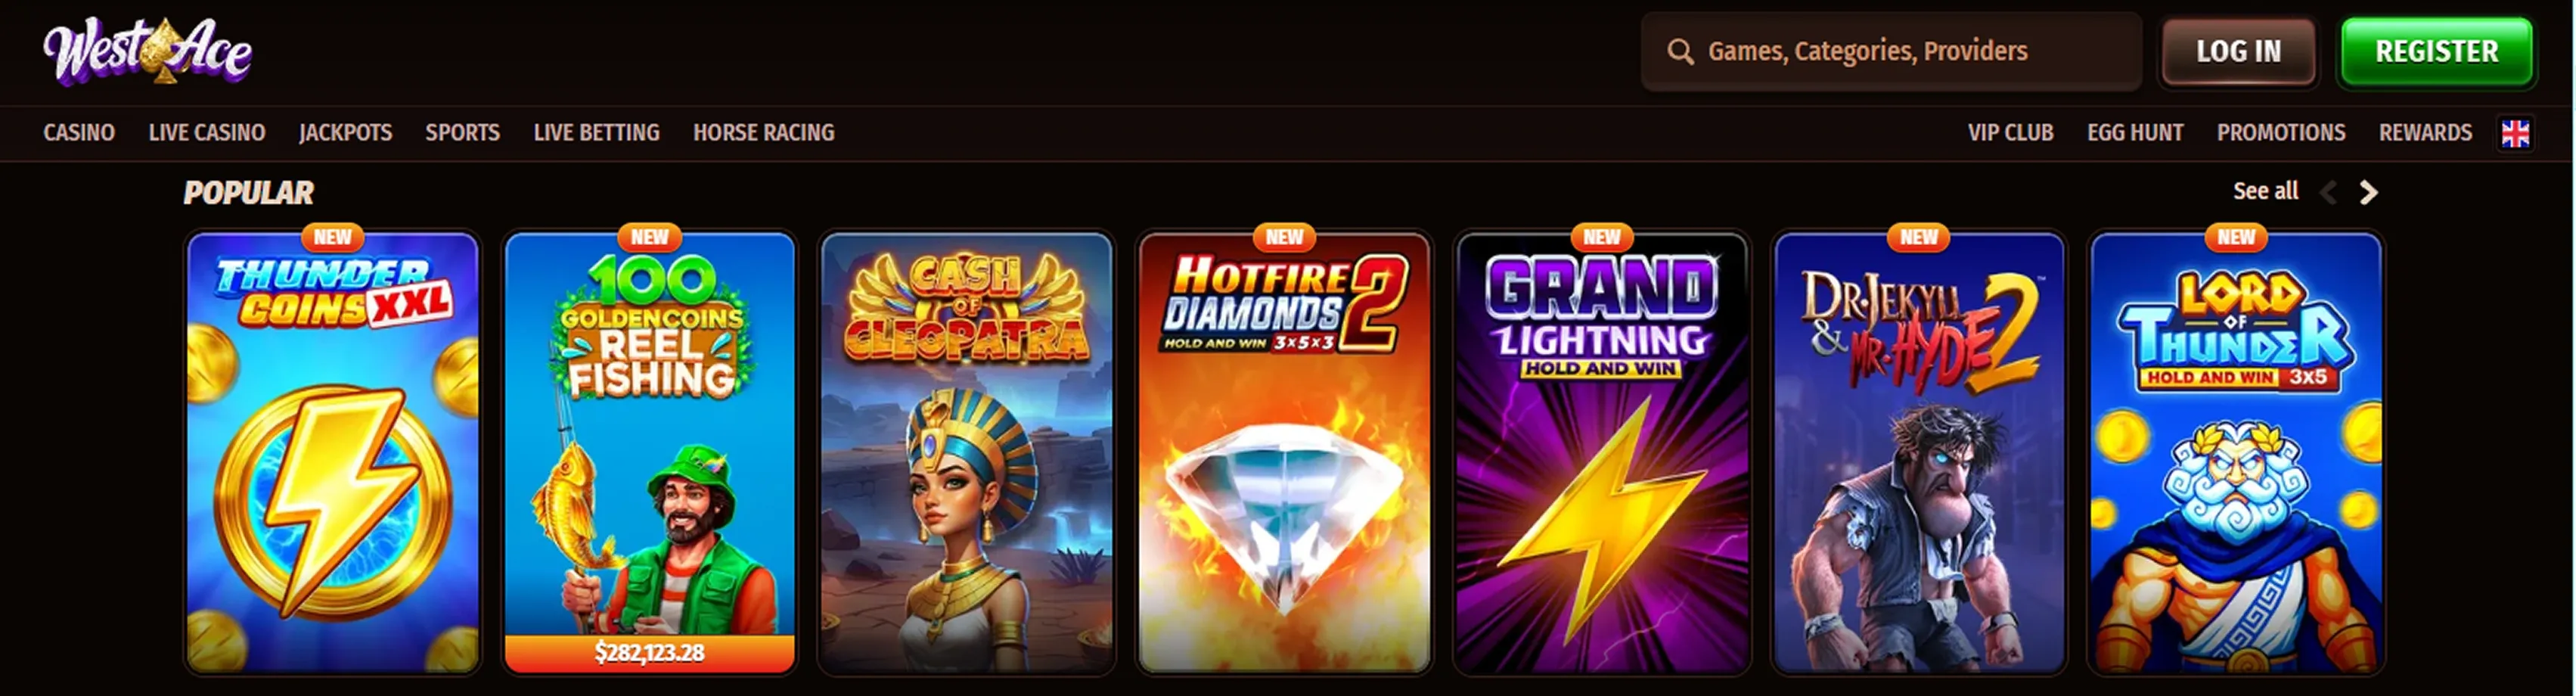Open the LIVE CASINO menu item
Screen dimensions: 2576x696
pyautogui.click(x=207, y=133)
